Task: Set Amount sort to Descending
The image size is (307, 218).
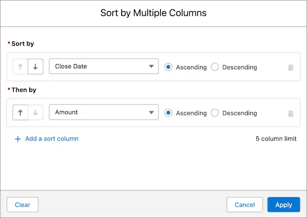Action: [x=214, y=113]
